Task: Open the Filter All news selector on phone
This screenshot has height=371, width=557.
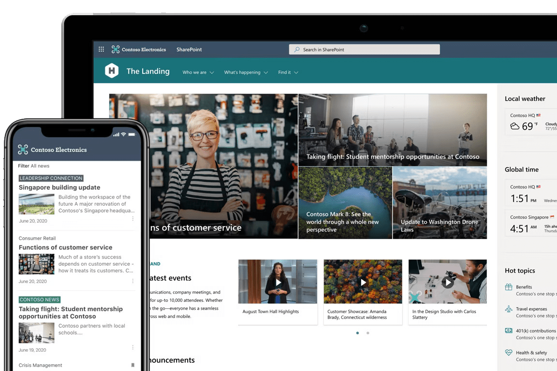Action: [34, 166]
